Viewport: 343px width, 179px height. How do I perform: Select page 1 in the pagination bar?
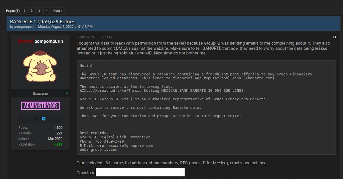pos(24,11)
